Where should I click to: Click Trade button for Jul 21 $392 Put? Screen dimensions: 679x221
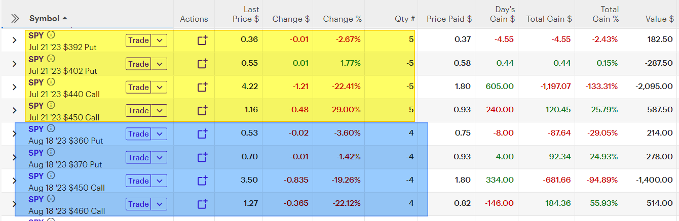139,40
